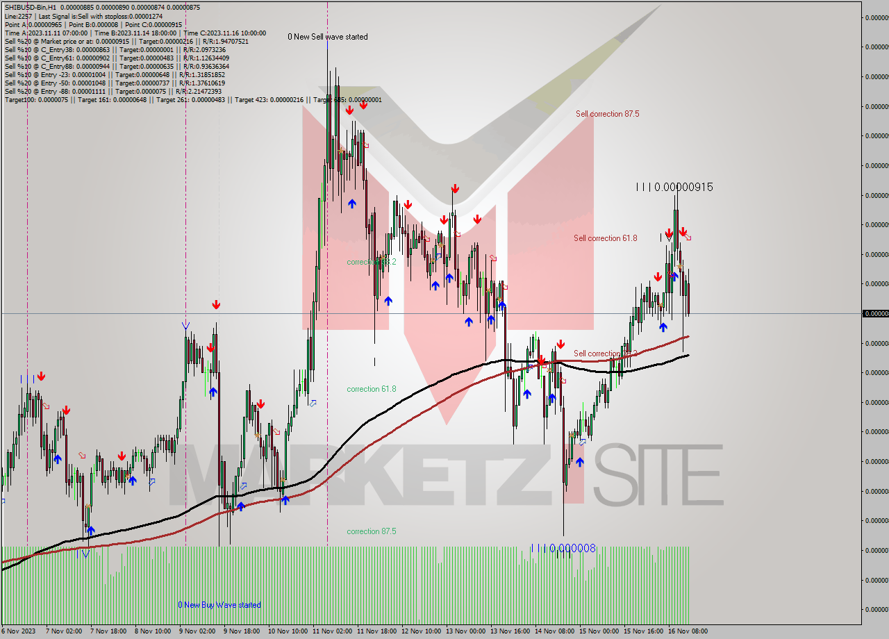
Task: Click the 'Sell %20 @ Entry -88' line
Action: (x=113, y=91)
